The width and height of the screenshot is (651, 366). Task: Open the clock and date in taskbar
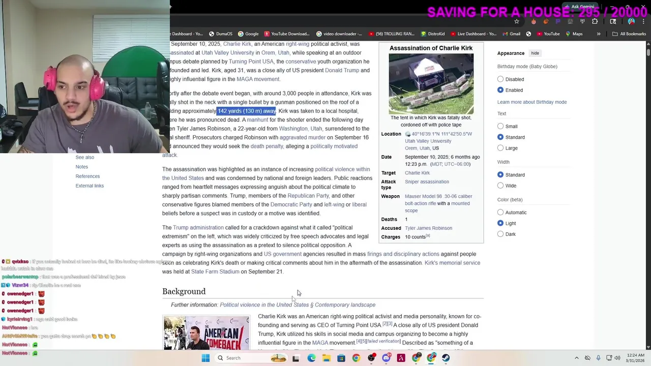click(x=636, y=358)
